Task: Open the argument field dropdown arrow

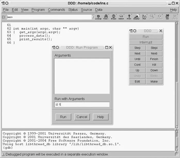Action: coord(93,17)
